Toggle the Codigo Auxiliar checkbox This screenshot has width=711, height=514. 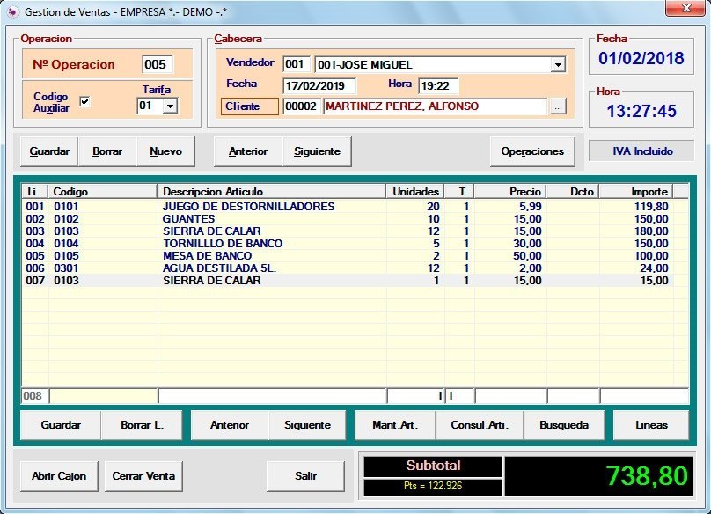(x=84, y=101)
